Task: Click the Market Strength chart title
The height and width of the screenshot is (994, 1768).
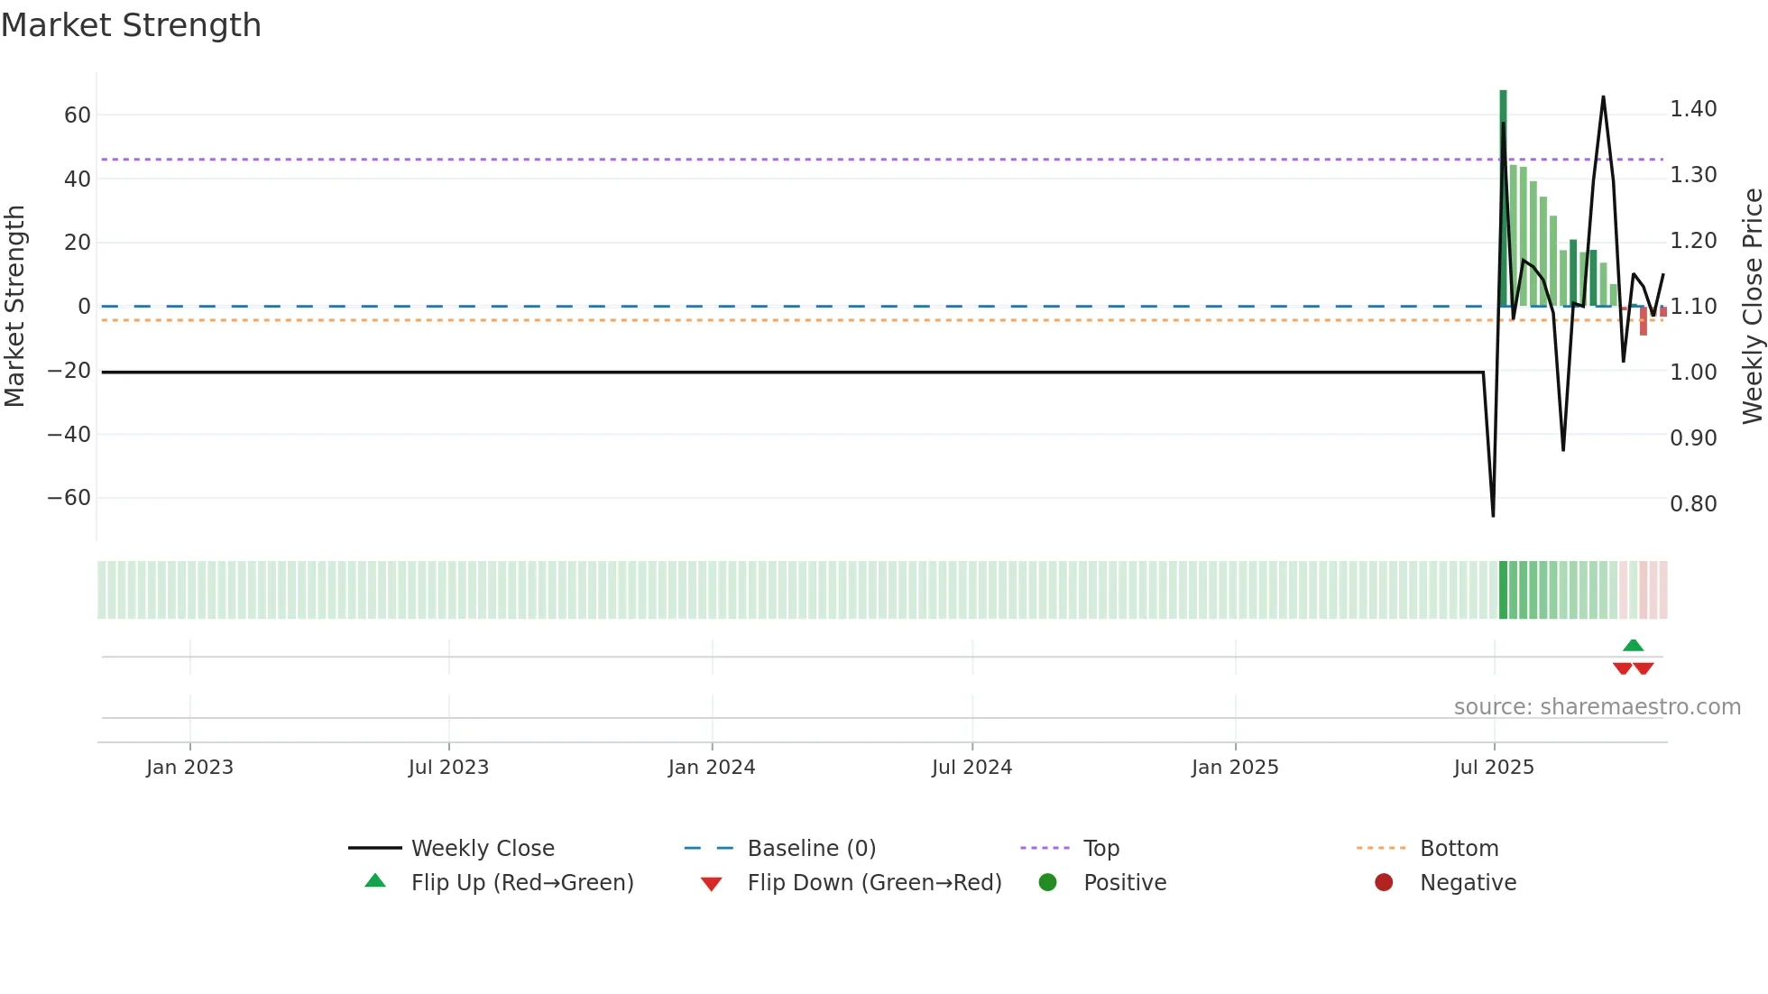Action: tap(132, 25)
